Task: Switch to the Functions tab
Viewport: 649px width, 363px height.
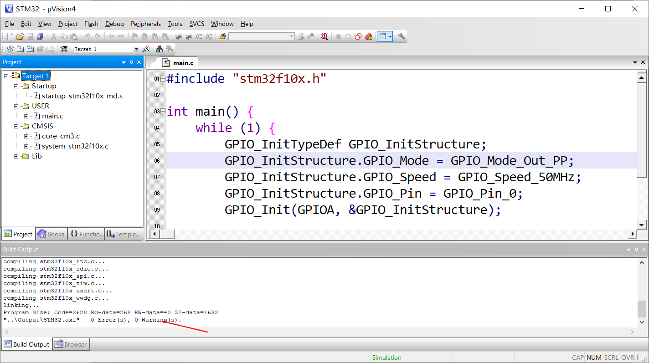Action: click(x=87, y=234)
